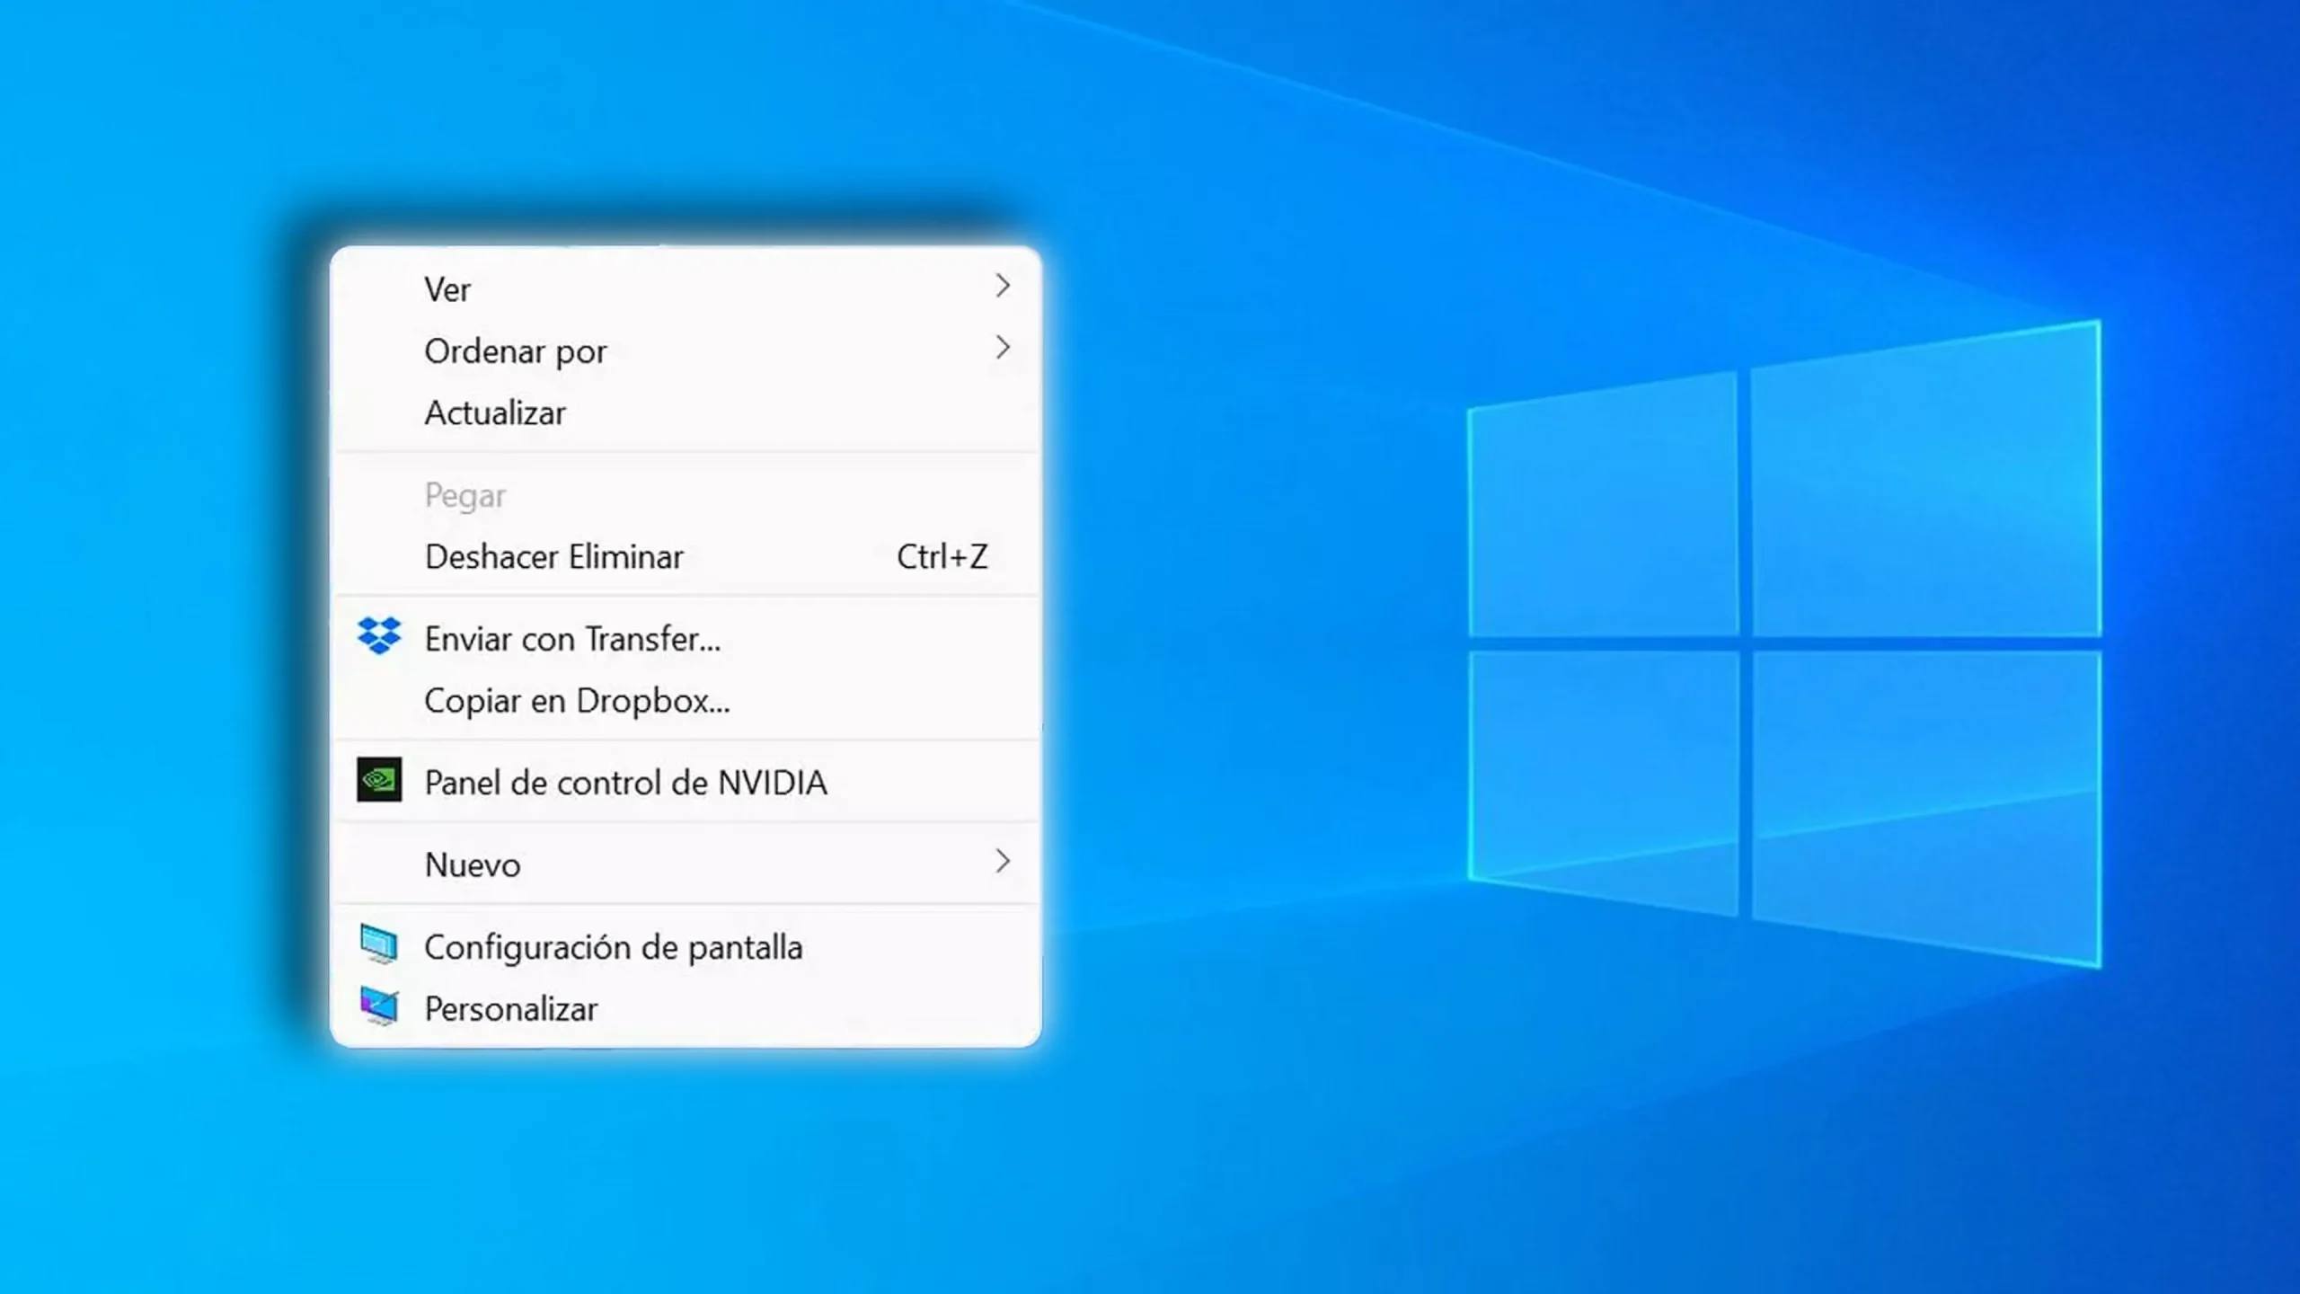Viewport: 2300px width, 1294px height.
Task: Click the grayed-out Pegar entry
Action: [x=464, y=494]
